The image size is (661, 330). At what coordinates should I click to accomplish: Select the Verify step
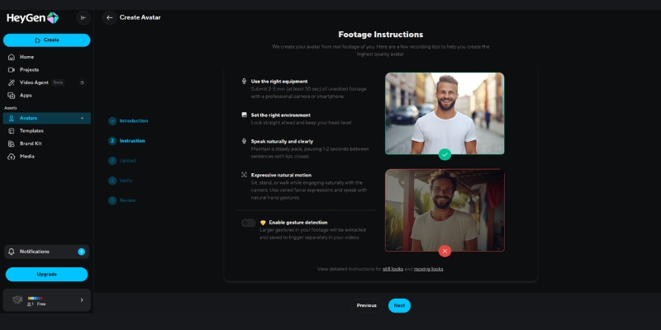tap(121, 181)
